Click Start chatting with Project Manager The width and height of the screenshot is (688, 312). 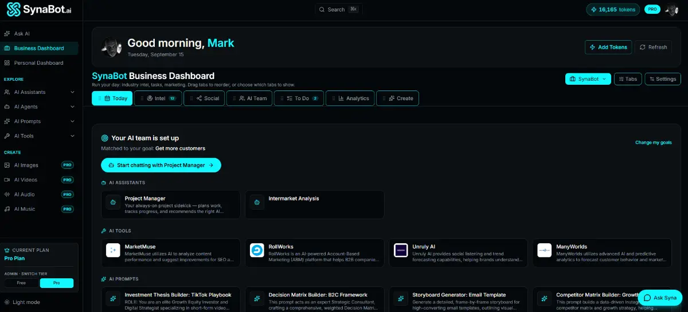pyautogui.click(x=161, y=165)
